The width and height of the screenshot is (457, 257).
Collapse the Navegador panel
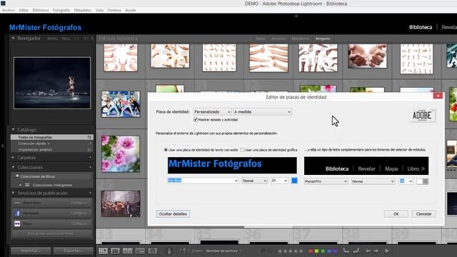[13, 38]
